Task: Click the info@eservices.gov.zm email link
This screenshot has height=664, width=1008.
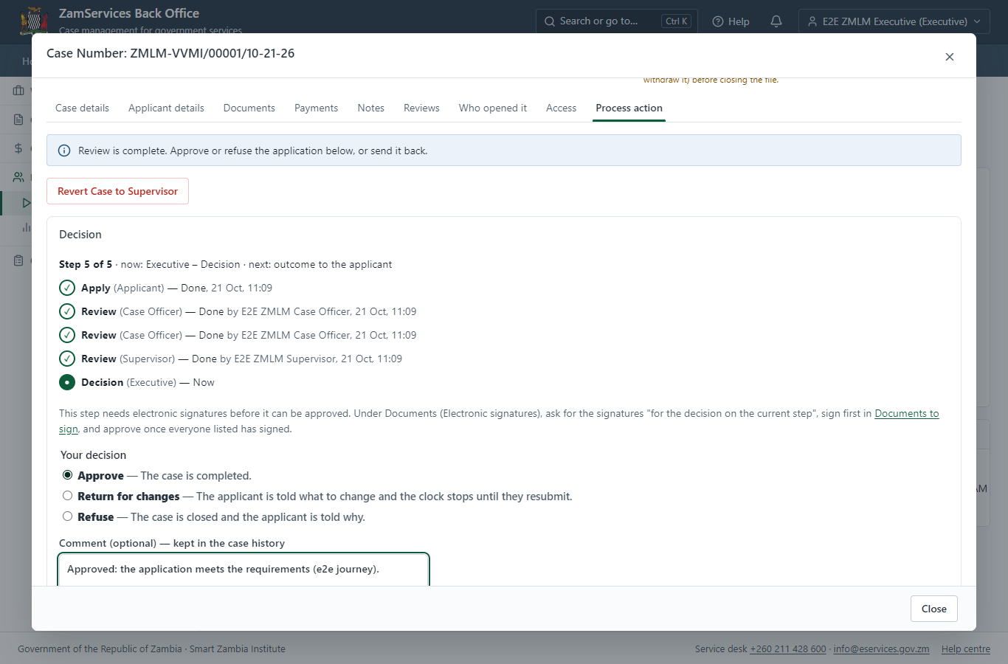Action: tap(881, 649)
